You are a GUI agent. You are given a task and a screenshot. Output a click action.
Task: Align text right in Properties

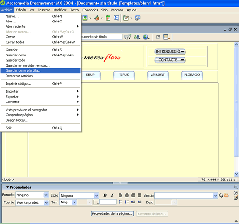[x=133, y=195]
